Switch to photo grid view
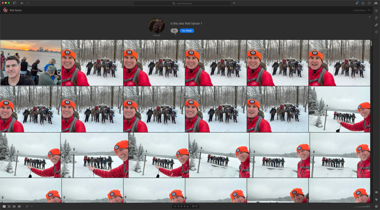The height and width of the screenshot is (210, 380). tap(4, 206)
